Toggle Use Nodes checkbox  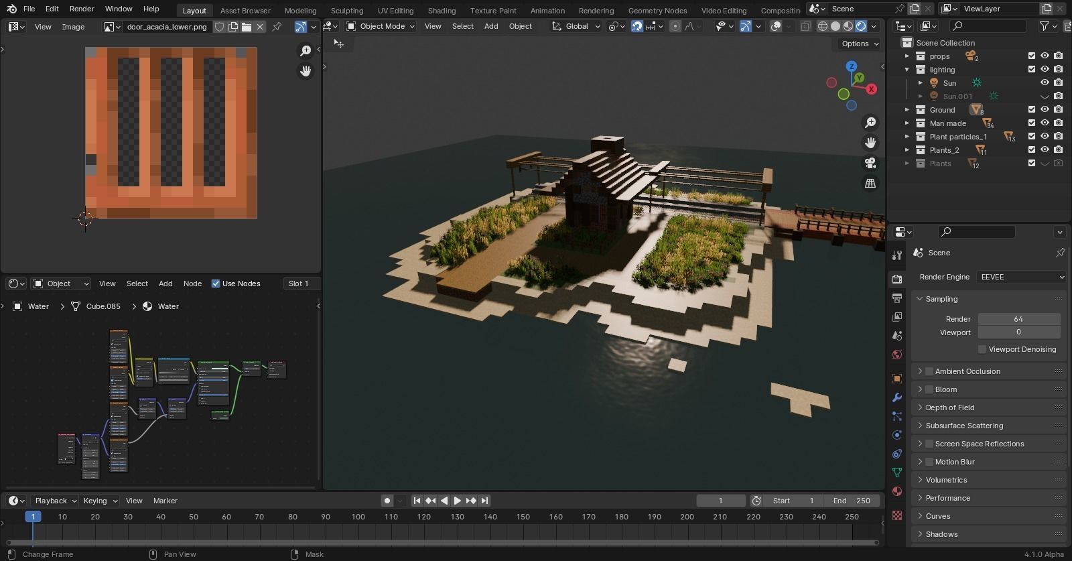tap(216, 284)
